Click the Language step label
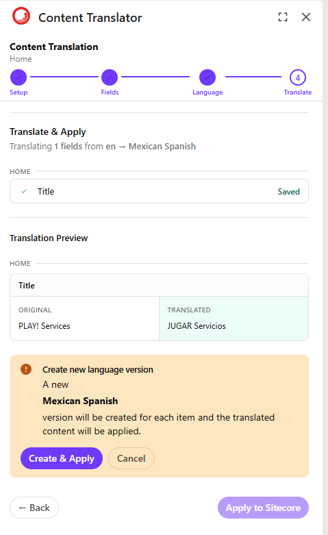The width and height of the screenshot is (328, 535). [x=207, y=92]
